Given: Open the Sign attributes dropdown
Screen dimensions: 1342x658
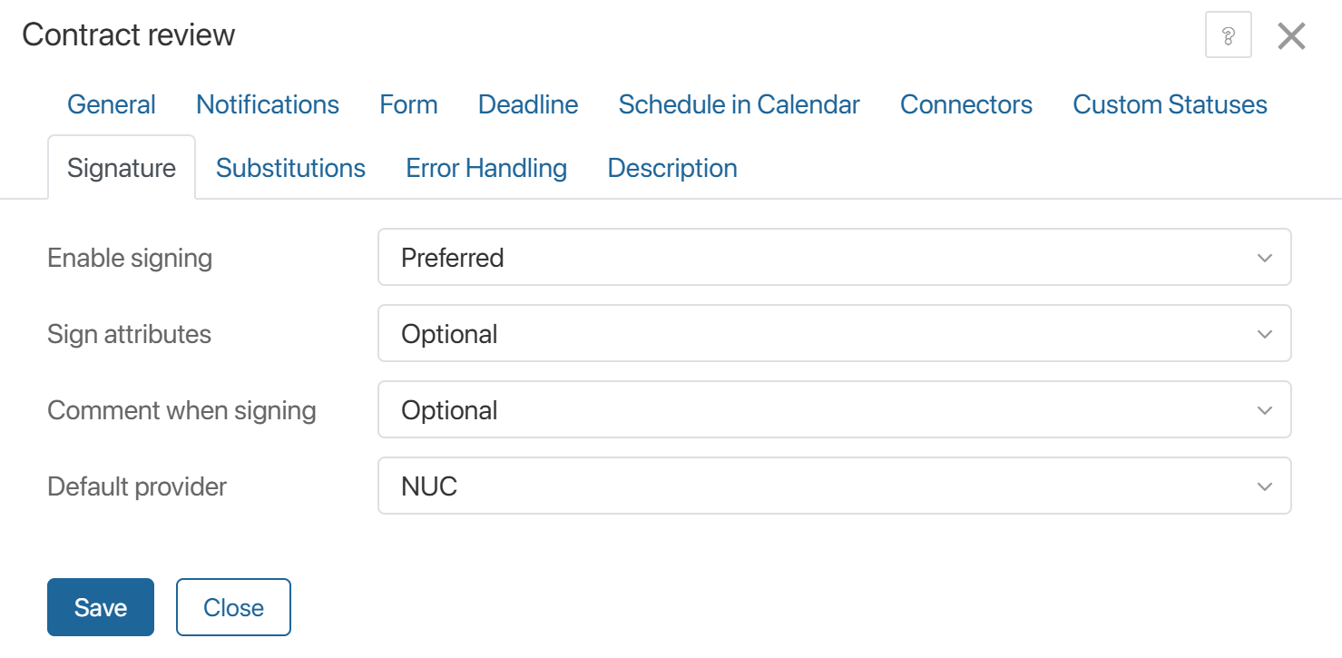Looking at the screenshot, I should (x=834, y=334).
